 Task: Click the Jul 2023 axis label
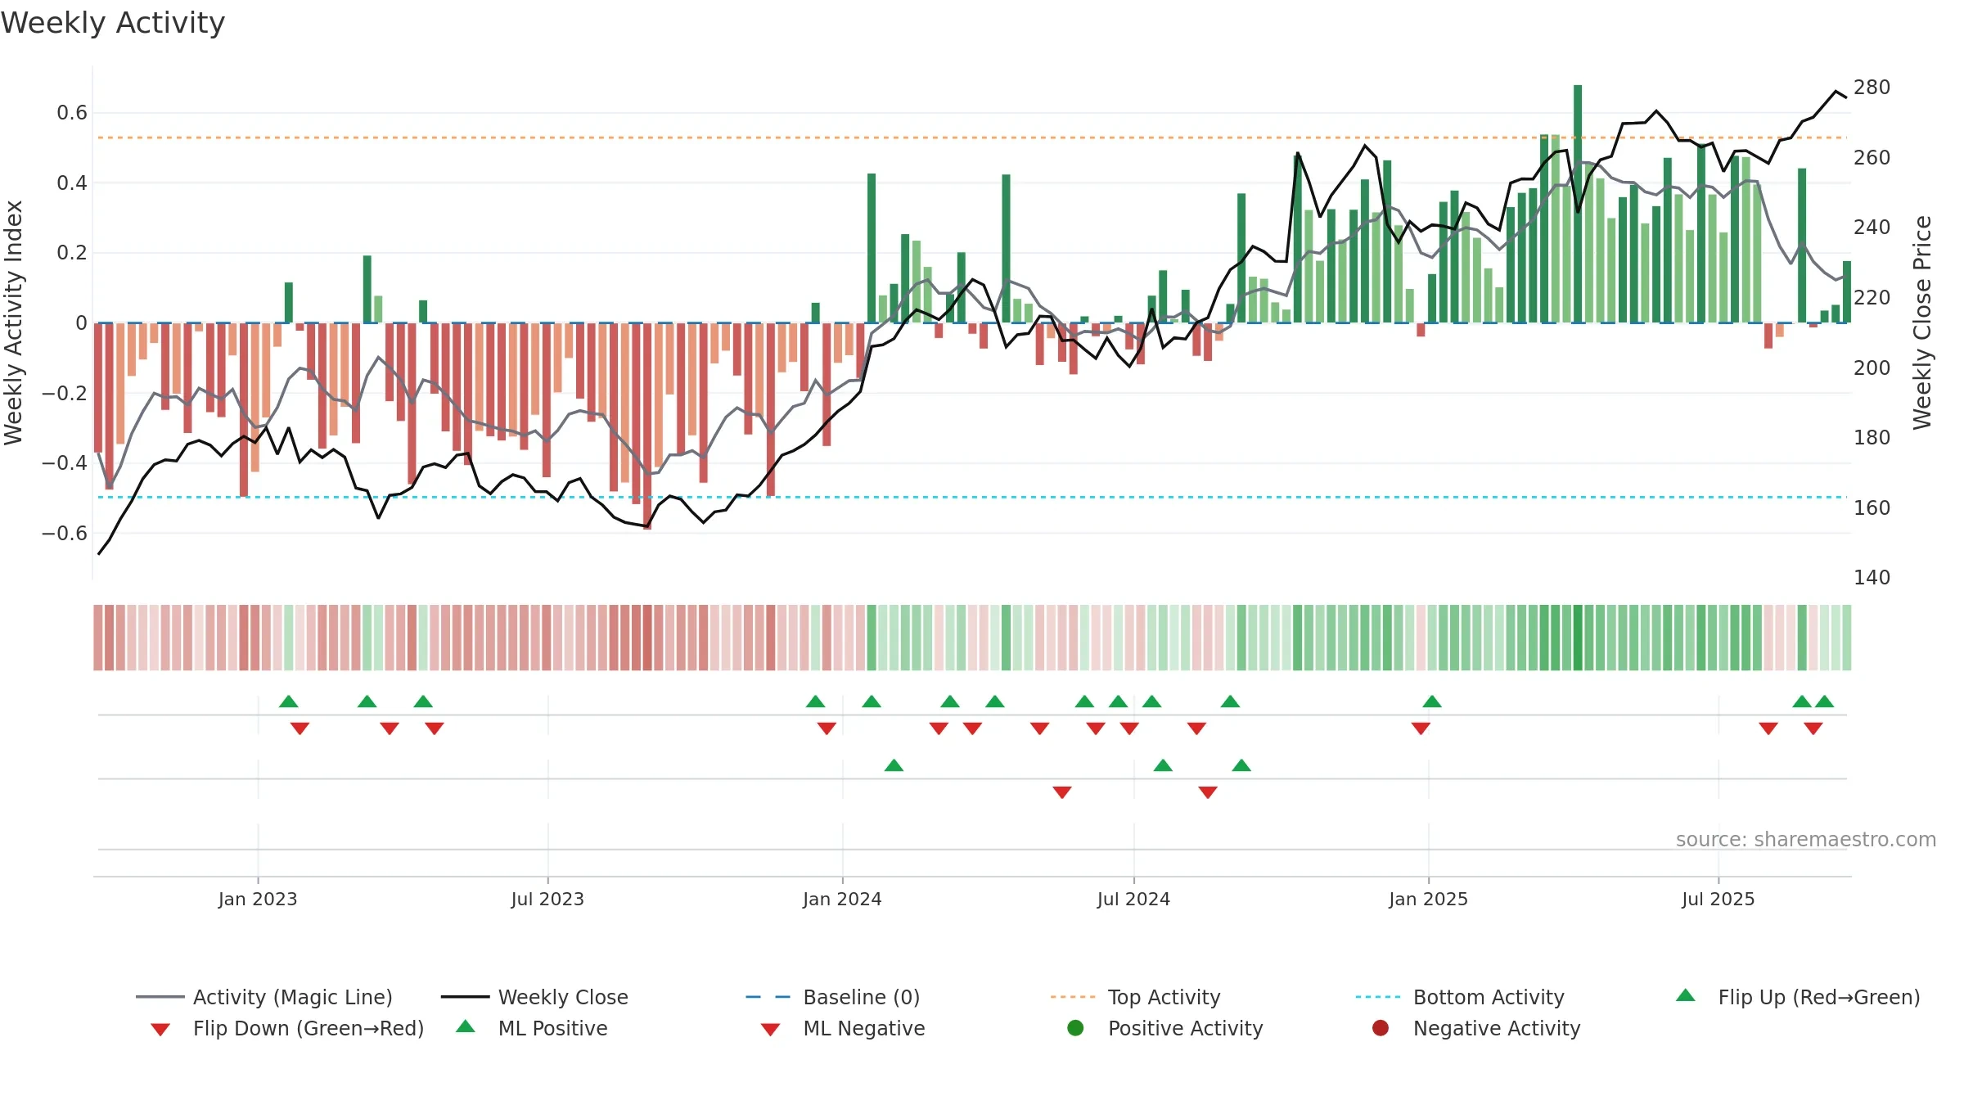(547, 900)
